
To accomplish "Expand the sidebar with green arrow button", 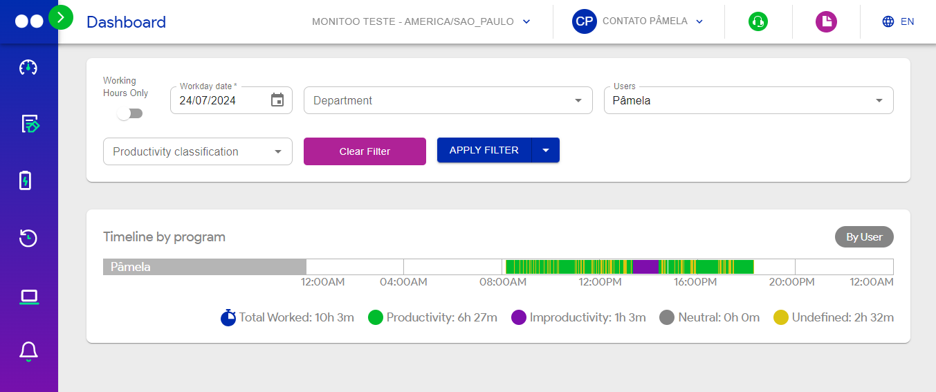I will (61, 17).
